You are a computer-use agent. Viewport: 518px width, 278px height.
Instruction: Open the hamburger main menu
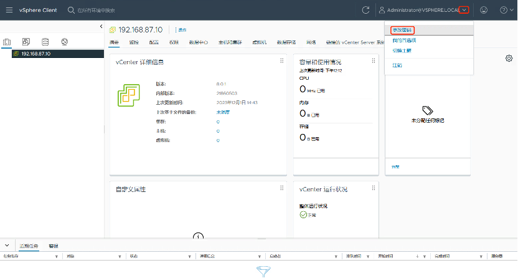pos(9,10)
